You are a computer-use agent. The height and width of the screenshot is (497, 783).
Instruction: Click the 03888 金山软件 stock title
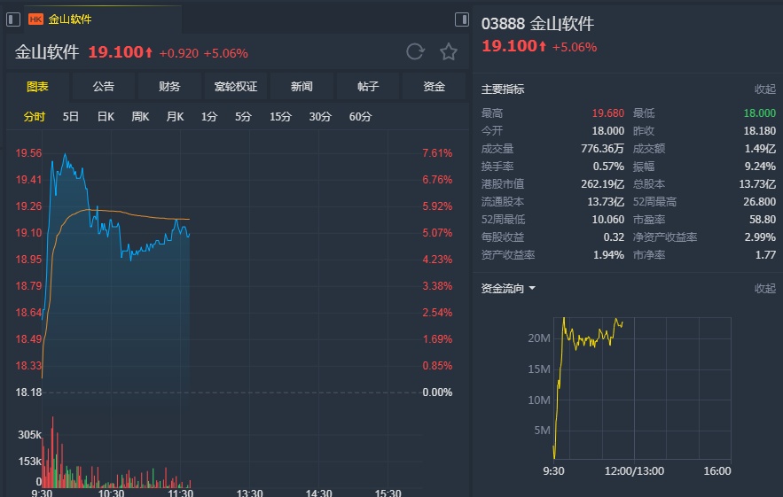537,24
